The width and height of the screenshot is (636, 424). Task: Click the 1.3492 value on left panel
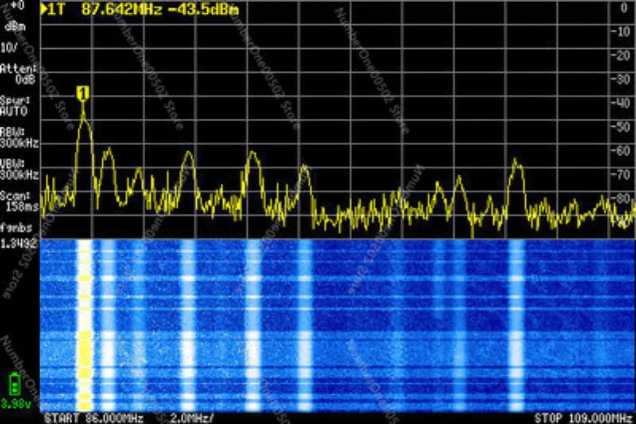[x=19, y=244]
